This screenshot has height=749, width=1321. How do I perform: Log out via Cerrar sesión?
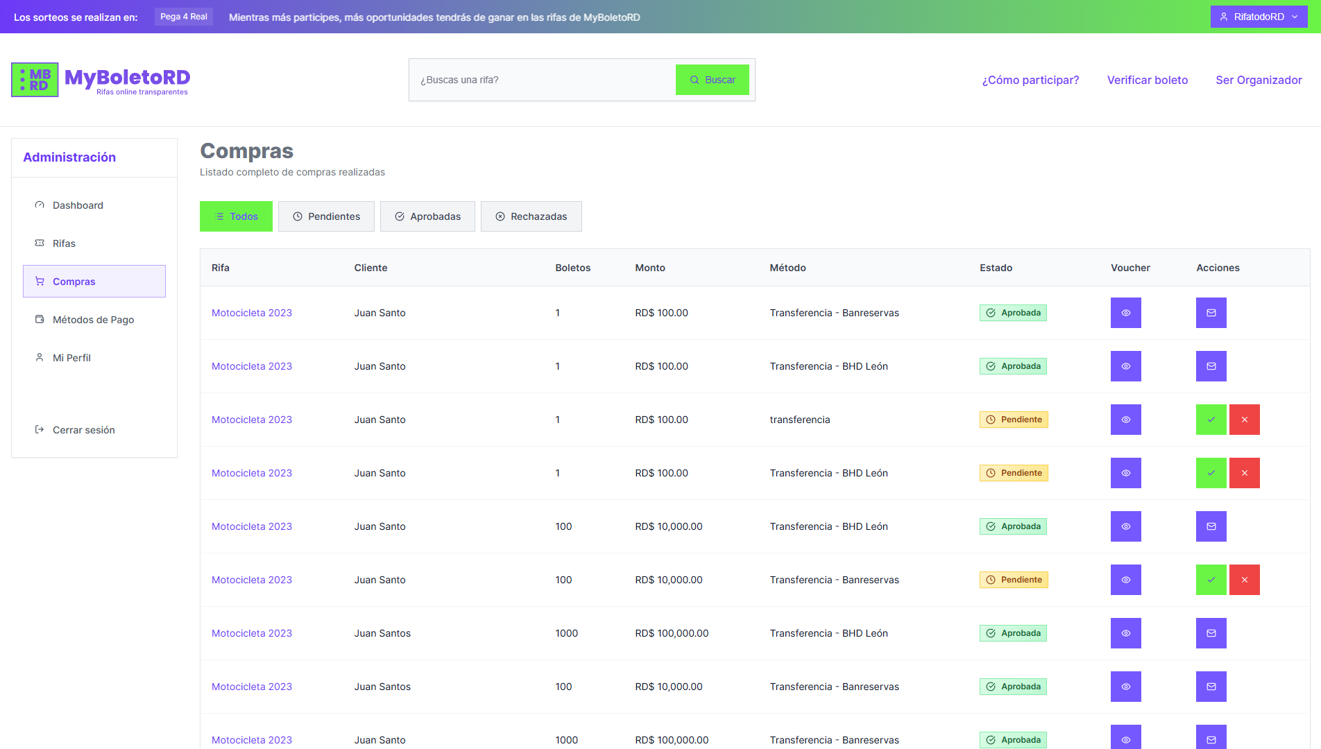click(x=83, y=430)
